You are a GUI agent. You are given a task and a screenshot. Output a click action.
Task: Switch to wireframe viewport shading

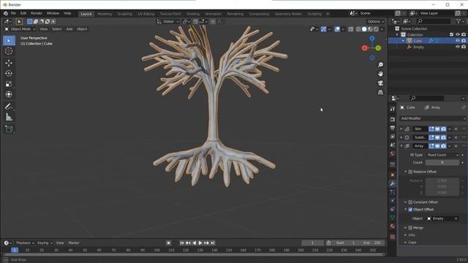(358, 29)
